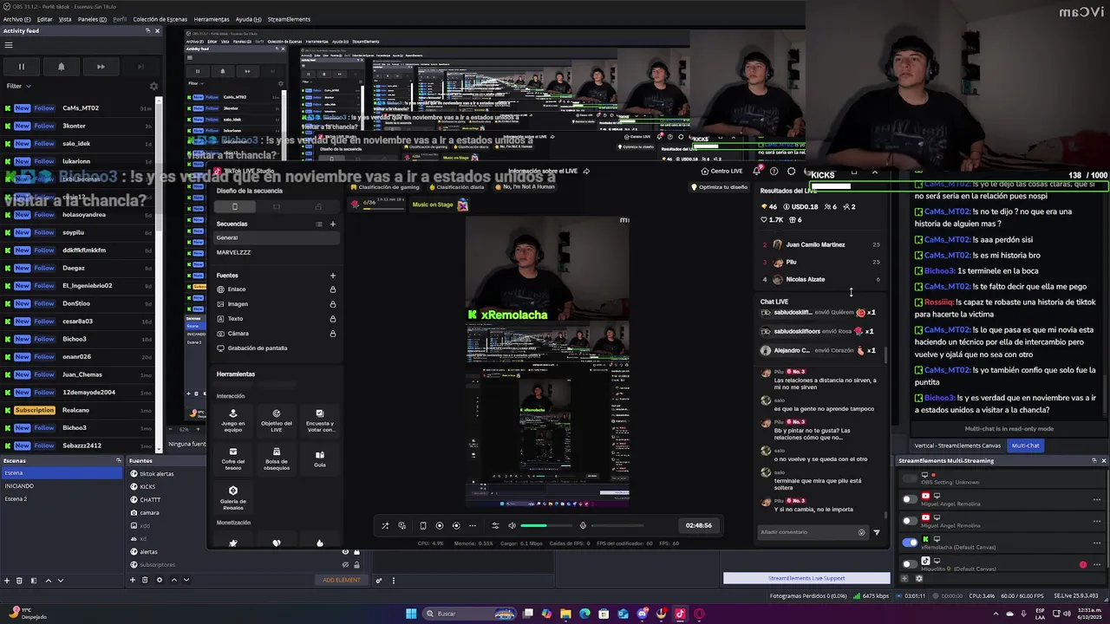
Task: Toggle lock on Texto source
Action: [x=333, y=319]
